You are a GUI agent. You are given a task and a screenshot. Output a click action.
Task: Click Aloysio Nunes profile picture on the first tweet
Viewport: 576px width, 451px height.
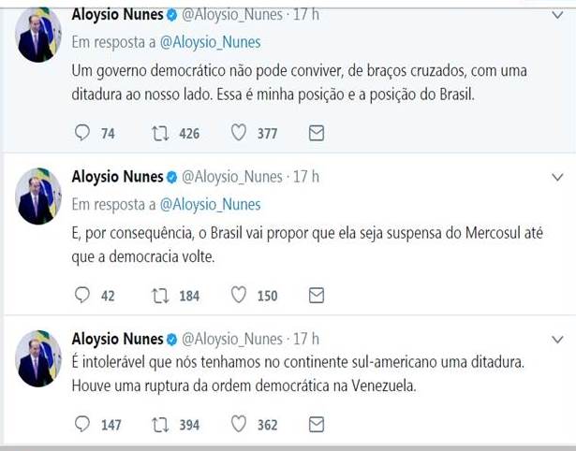tap(39, 36)
